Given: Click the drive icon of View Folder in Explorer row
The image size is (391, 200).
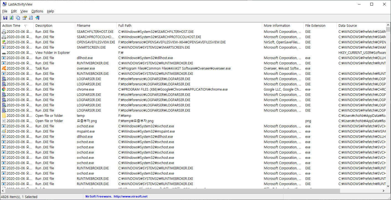Looking at the screenshot, I should coord(4,53).
